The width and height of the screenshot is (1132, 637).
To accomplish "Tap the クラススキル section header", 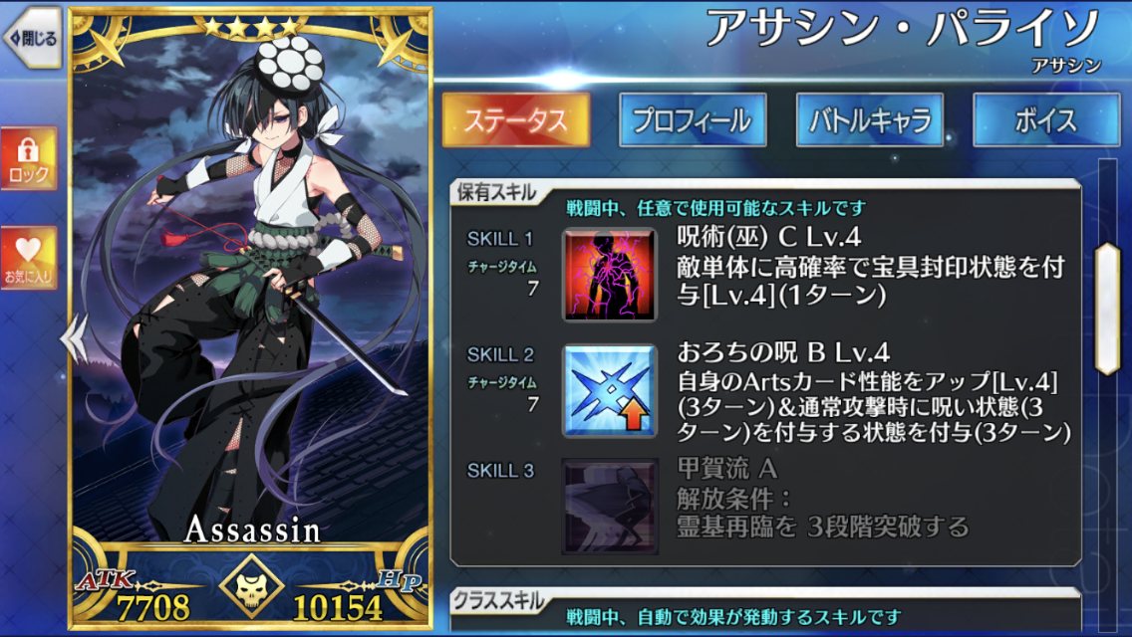I will click(497, 601).
